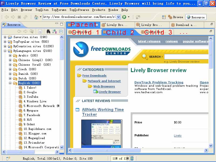Click the web page search input field
This screenshot has width=216, height=162.
(186, 57)
